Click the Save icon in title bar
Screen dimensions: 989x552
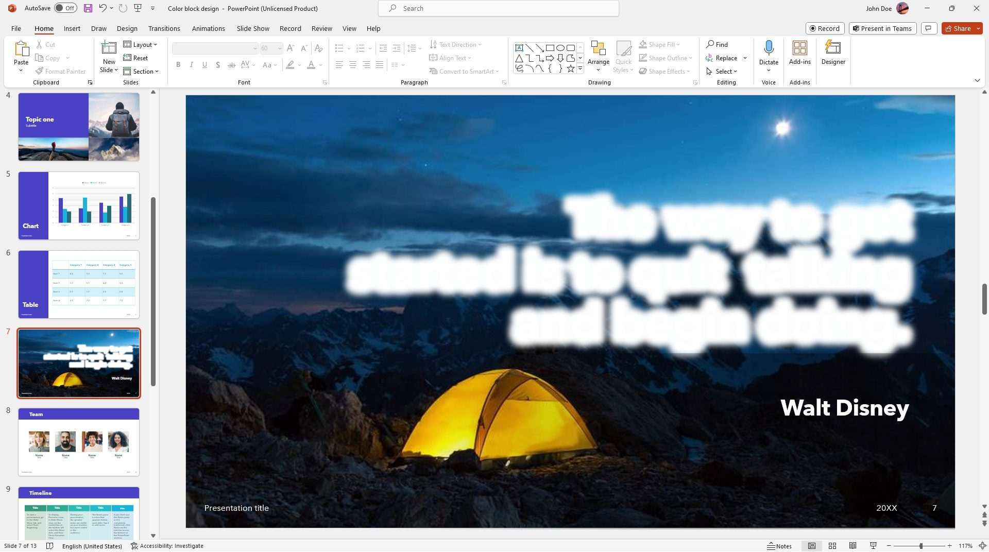88,8
